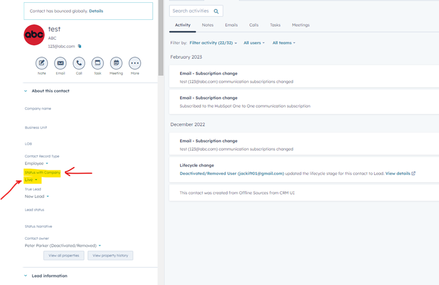Image resolution: width=439 pixels, height=285 pixels.
Task: Open the All users filter dropdown
Action: (x=254, y=42)
